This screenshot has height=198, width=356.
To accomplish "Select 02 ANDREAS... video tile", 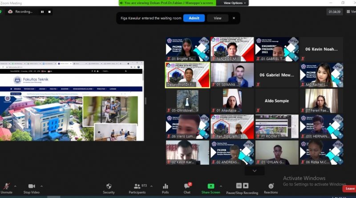I will pos(232,153).
